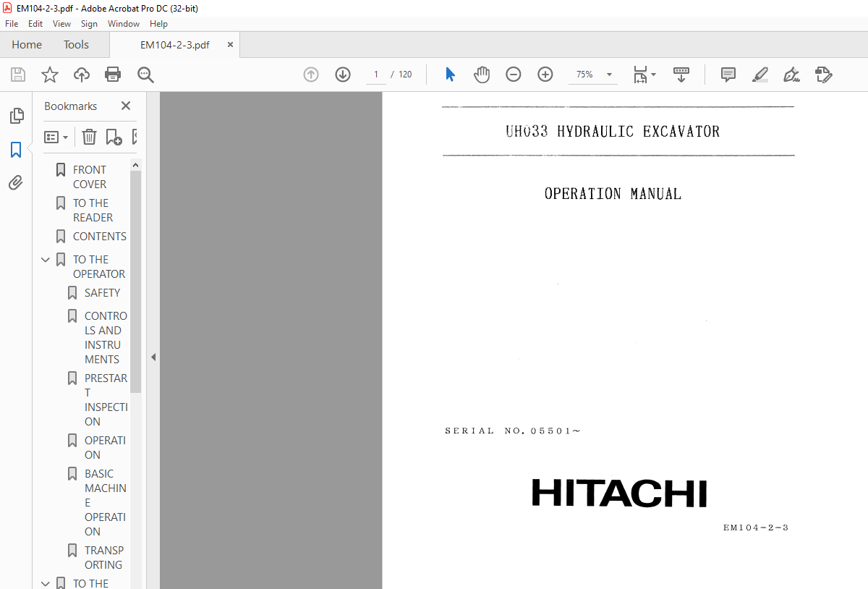Print the document
Screen dimensions: 868x589
[113, 75]
